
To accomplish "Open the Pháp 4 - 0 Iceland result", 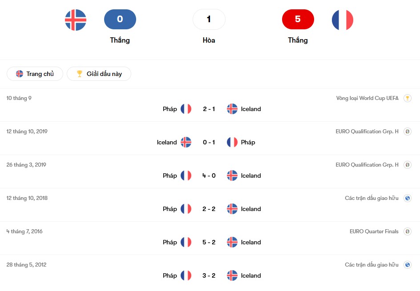I will point(209,175).
